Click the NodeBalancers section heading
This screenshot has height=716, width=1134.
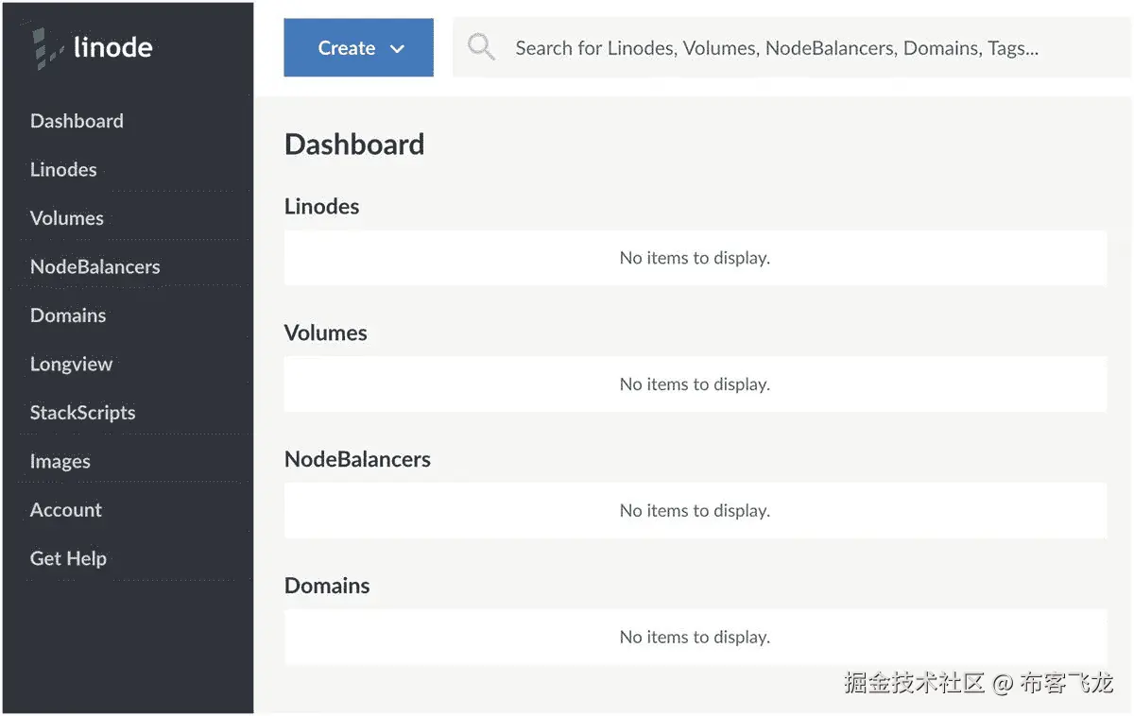pos(357,460)
